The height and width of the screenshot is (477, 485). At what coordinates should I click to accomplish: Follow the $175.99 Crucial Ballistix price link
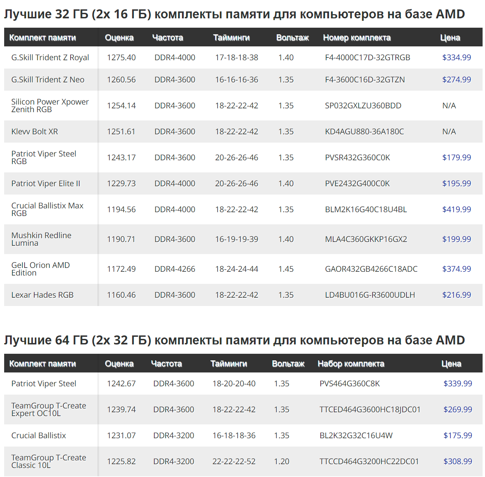458,435
